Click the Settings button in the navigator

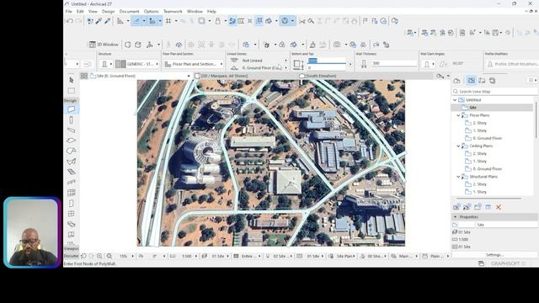click(494, 255)
